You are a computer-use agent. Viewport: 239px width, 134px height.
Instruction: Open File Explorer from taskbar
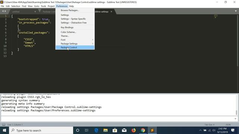tap(105, 130)
